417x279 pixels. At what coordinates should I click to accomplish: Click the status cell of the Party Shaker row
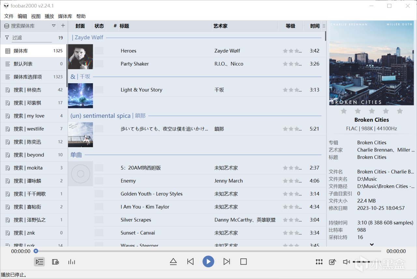point(99,64)
